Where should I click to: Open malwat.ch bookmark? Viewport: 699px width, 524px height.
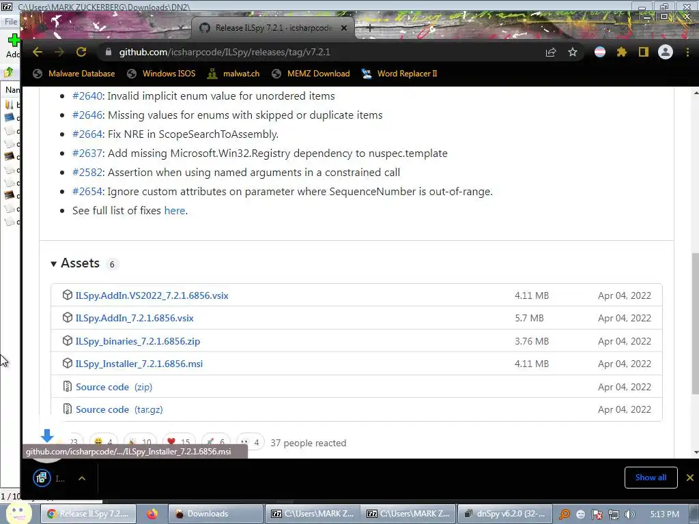(233, 74)
